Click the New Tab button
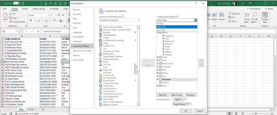This screenshot has height=115, width=277. click(162, 95)
